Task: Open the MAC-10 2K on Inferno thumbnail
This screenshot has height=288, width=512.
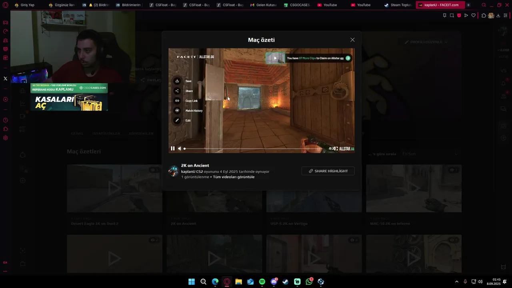Action: pos(414,188)
